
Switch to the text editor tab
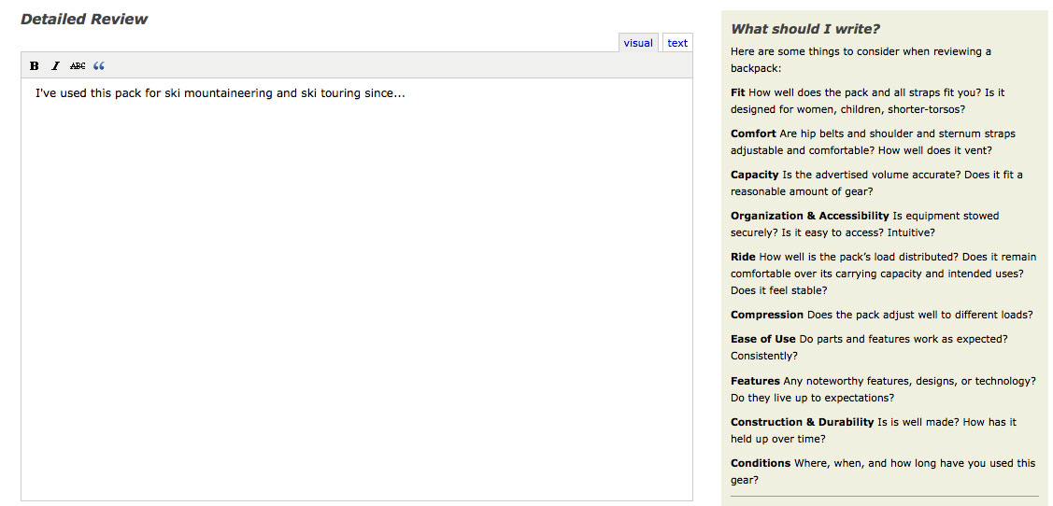click(677, 43)
